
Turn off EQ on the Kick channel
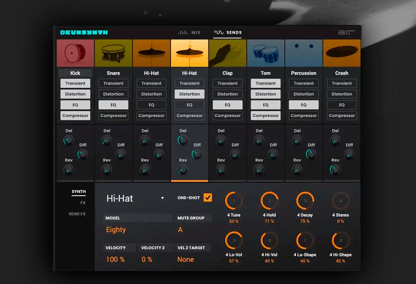[x=75, y=105]
